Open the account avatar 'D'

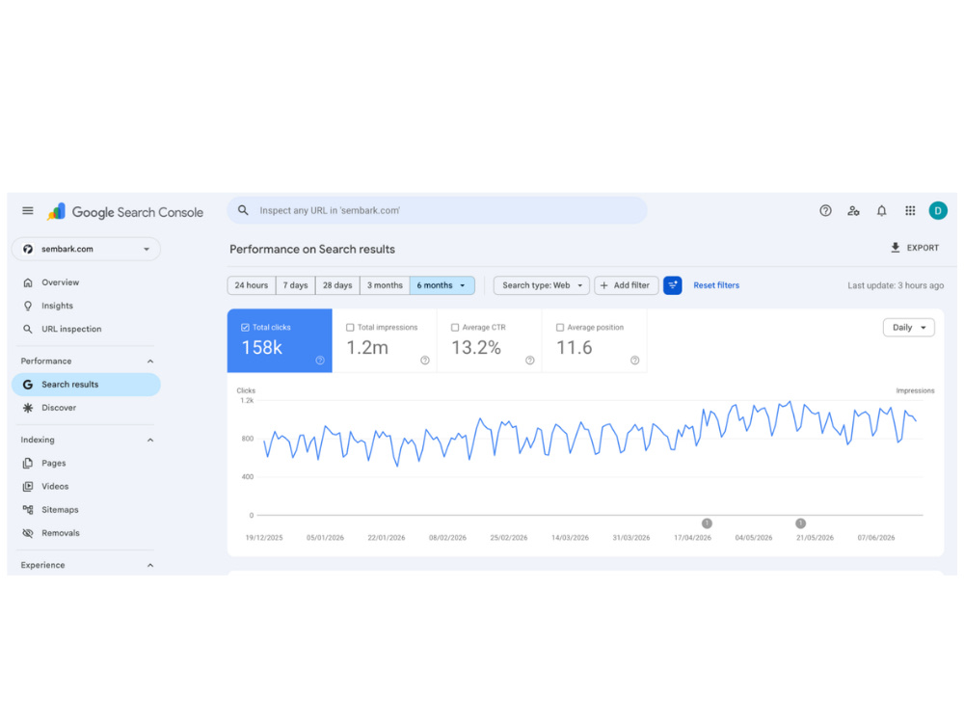938,211
